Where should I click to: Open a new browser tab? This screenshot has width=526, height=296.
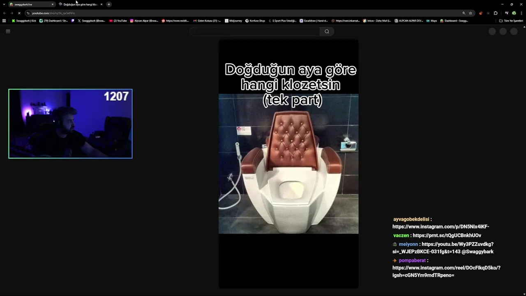point(109,4)
